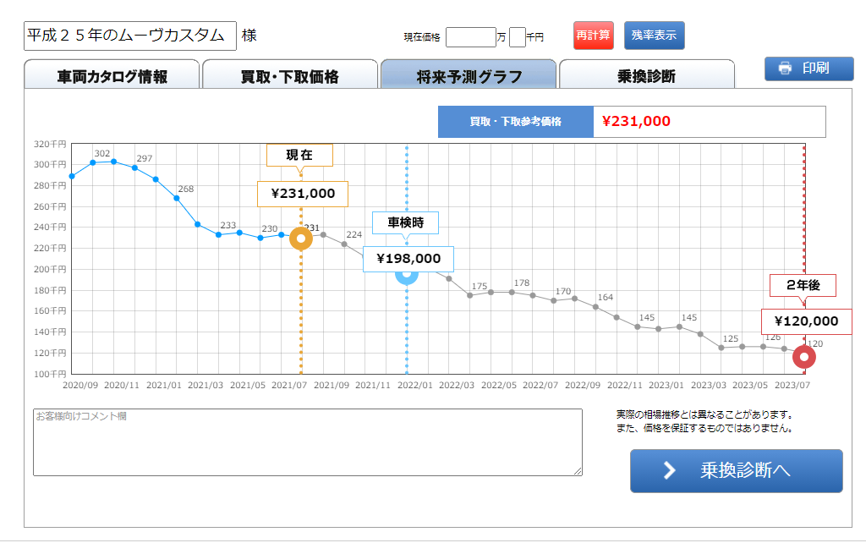Click the ¥120,000 callout box
This screenshot has height=543, width=866.
pos(806,321)
